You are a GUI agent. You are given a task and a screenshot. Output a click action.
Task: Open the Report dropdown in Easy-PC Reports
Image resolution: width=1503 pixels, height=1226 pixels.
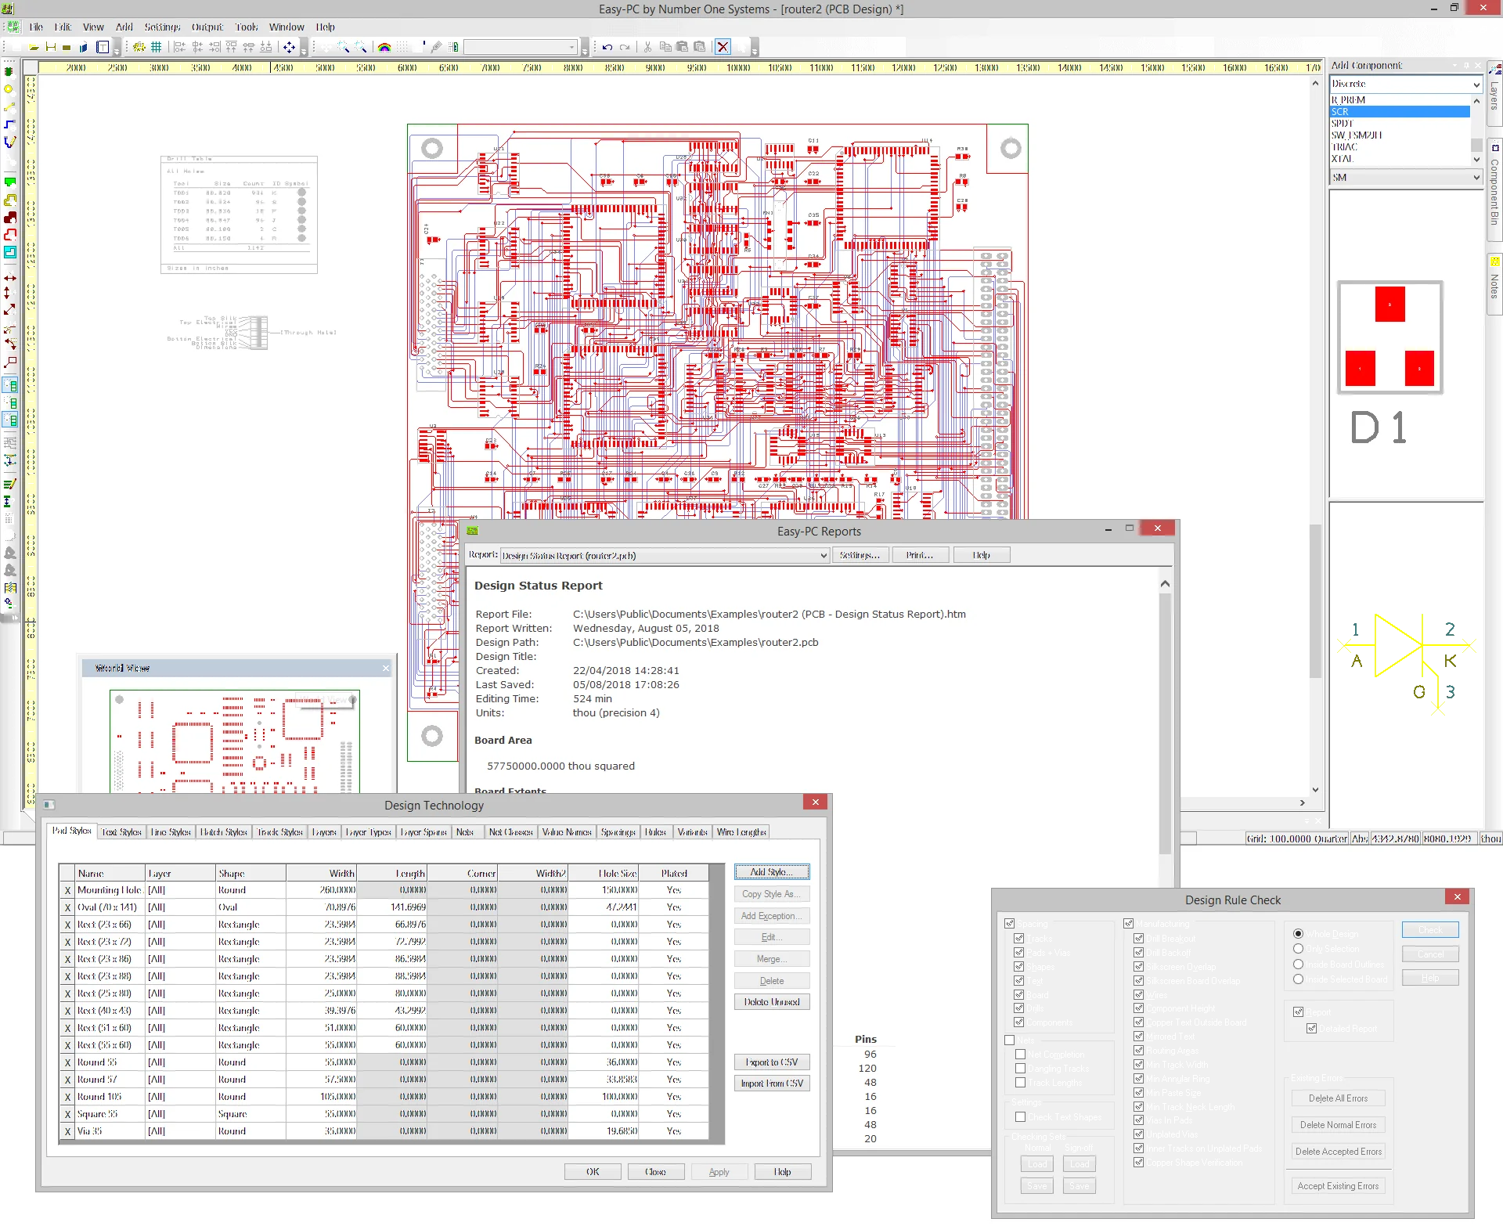pyautogui.click(x=822, y=555)
